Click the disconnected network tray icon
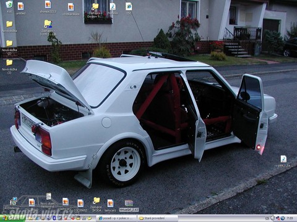 pos(278,218)
